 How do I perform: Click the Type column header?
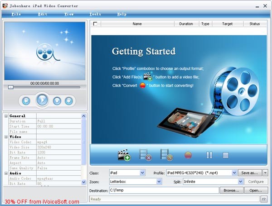point(205,24)
